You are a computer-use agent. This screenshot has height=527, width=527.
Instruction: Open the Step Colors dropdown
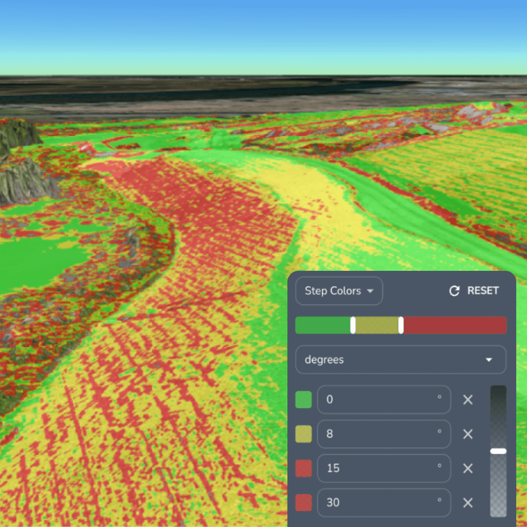pyautogui.click(x=339, y=291)
